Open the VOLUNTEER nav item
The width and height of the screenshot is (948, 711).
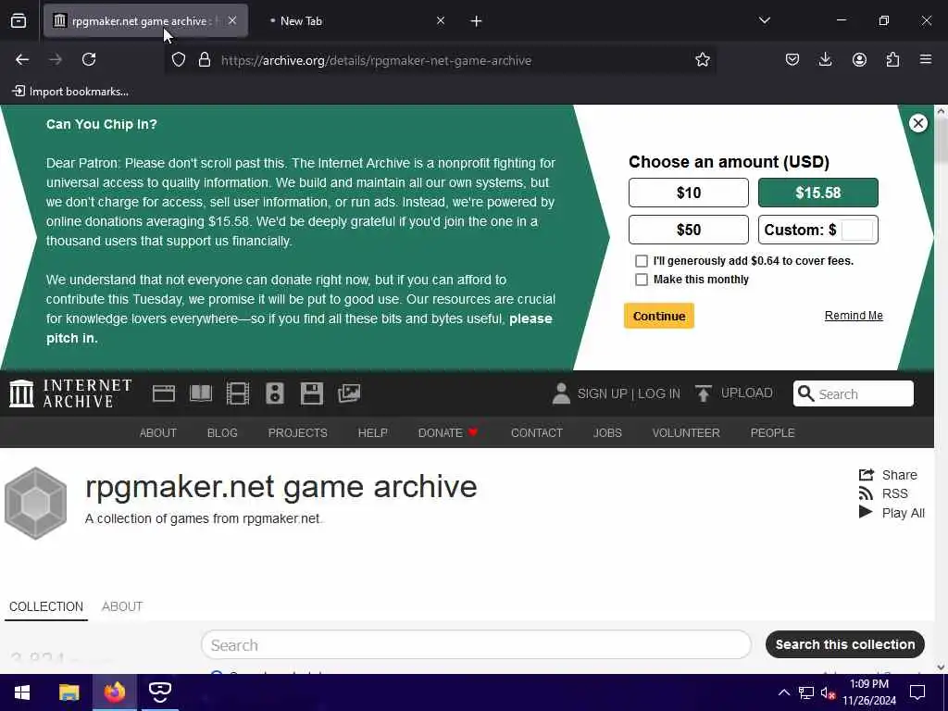click(x=686, y=433)
